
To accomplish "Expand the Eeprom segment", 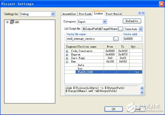I will click(67, 55).
